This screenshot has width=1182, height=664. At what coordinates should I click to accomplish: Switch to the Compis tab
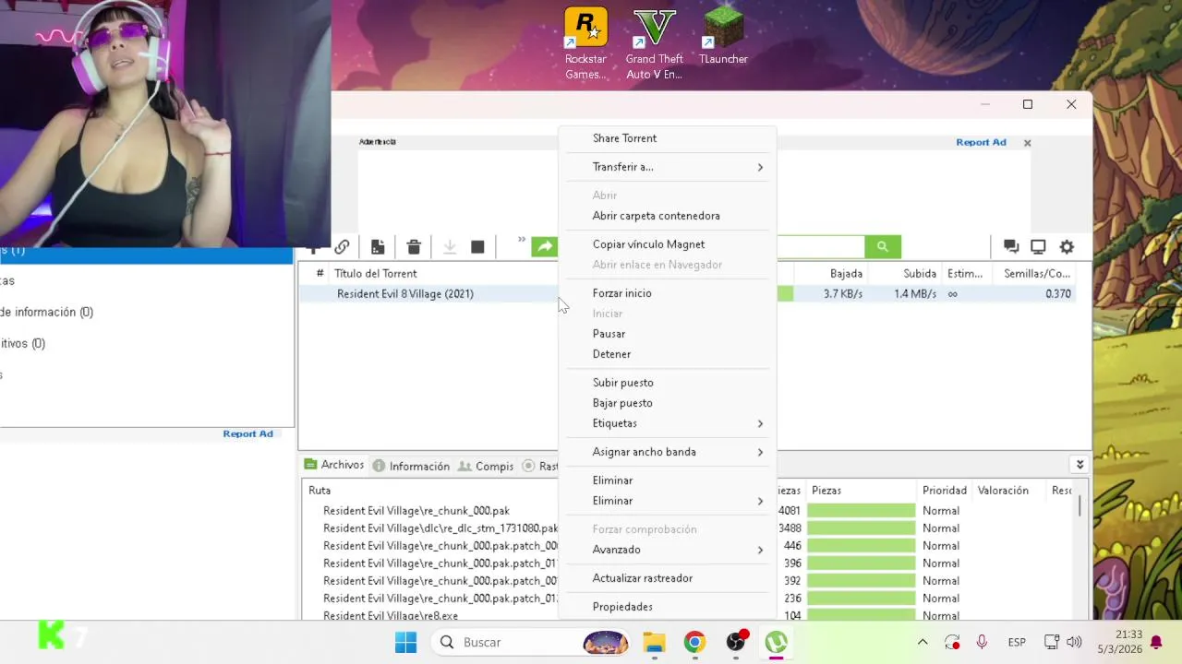point(486,466)
